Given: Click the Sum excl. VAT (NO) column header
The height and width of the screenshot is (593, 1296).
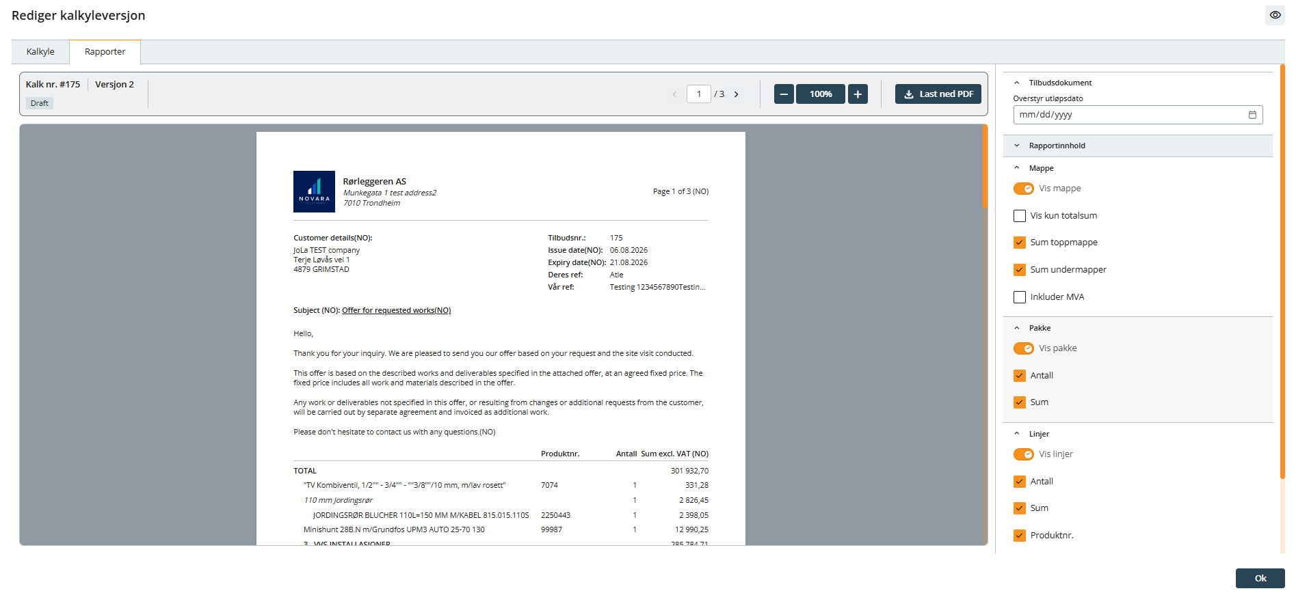Looking at the screenshot, I should 674,454.
